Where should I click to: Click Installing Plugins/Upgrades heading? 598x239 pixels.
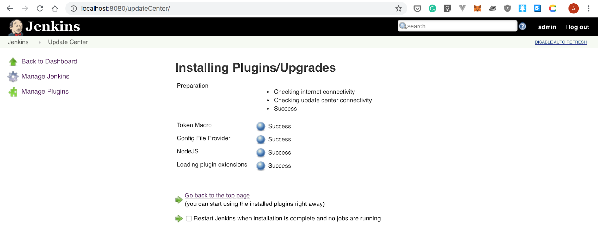pos(255,68)
